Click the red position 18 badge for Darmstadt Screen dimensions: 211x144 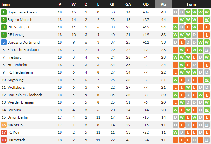[x=4, y=140]
